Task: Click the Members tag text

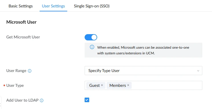Action: (118, 85)
